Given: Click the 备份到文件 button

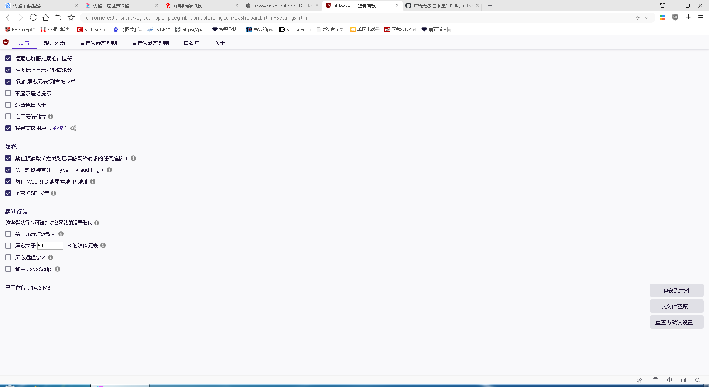Looking at the screenshot, I should click(x=677, y=290).
